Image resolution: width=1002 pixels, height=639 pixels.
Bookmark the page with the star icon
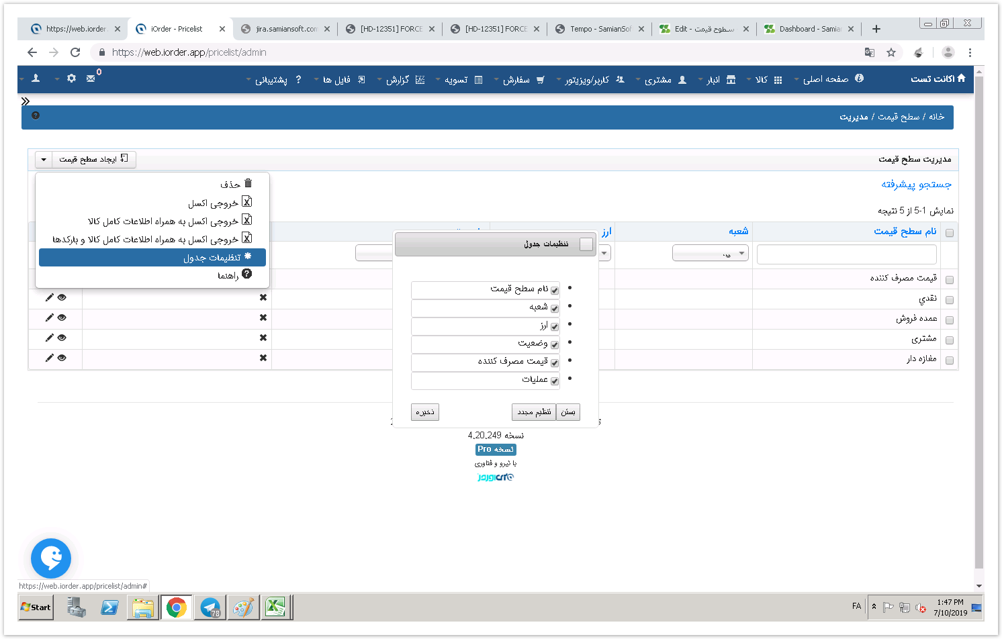point(891,52)
